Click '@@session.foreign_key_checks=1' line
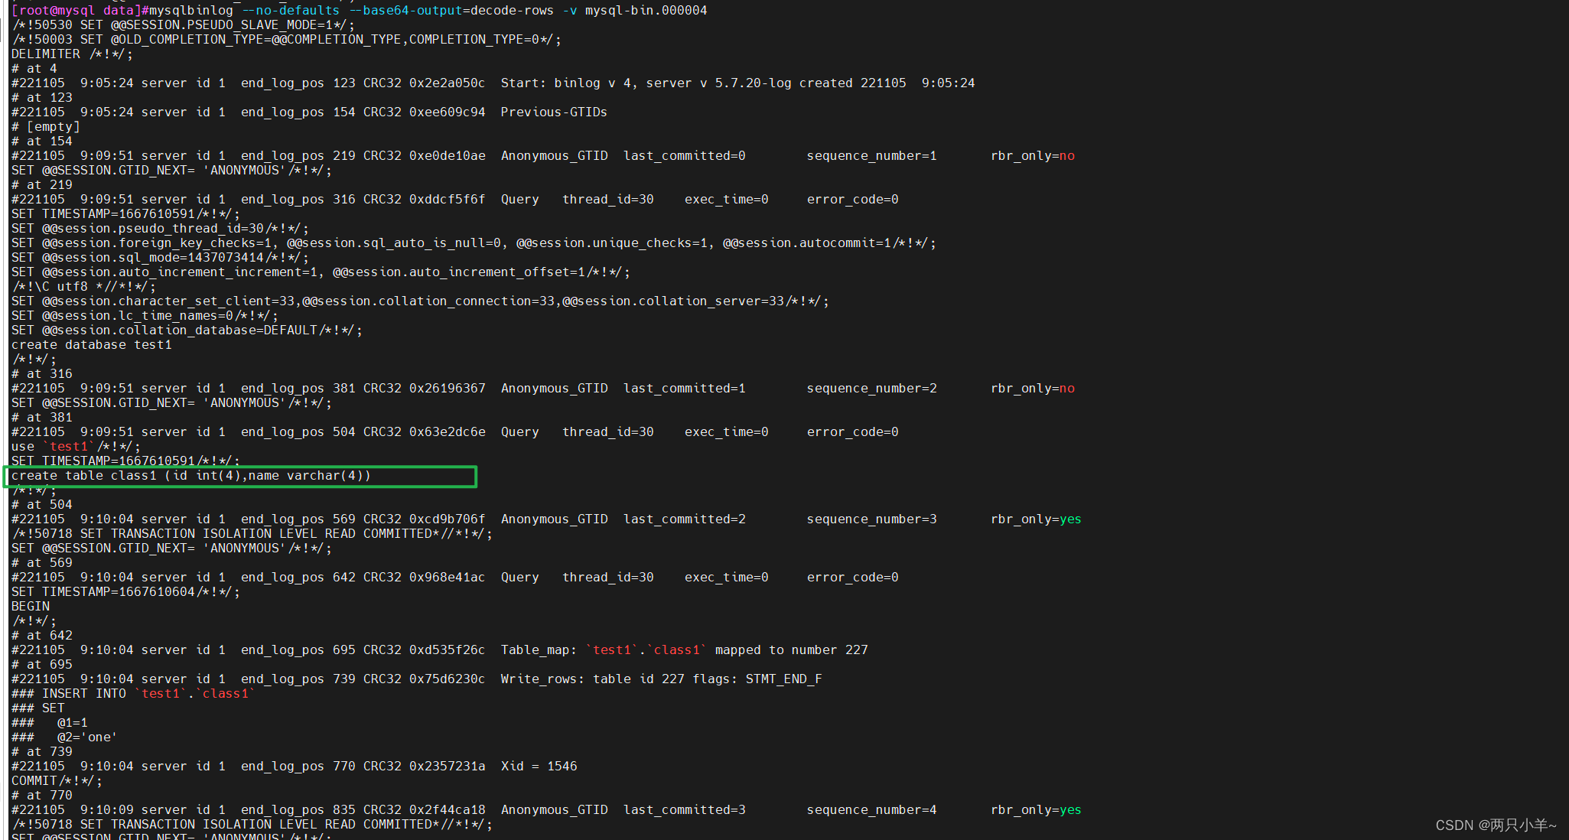Screen dimensions: 1569x840 coord(474,243)
